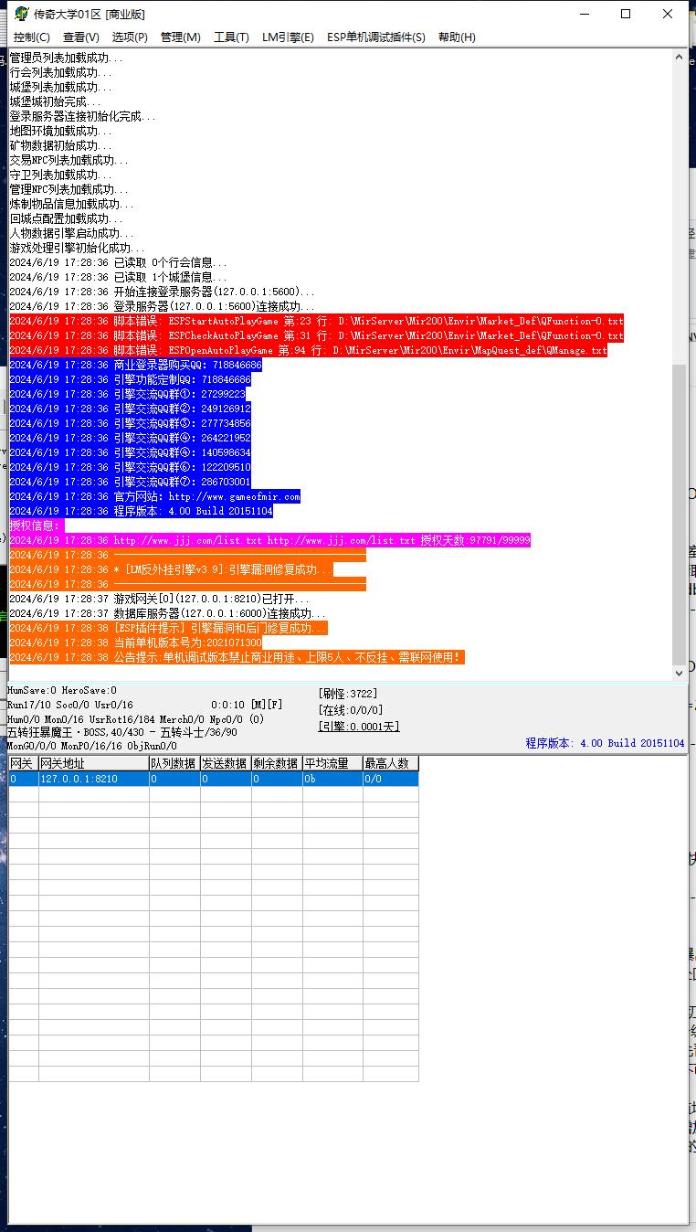Click the 授权天数 97791/99999 log line
The height and width of the screenshot is (1232, 696).
pos(269,540)
